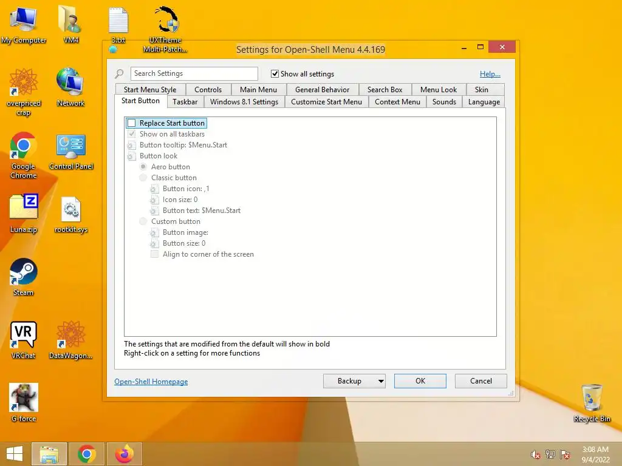The image size is (622, 466).
Task: Select the Aero button radio option
Action: pyautogui.click(x=143, y=167)
